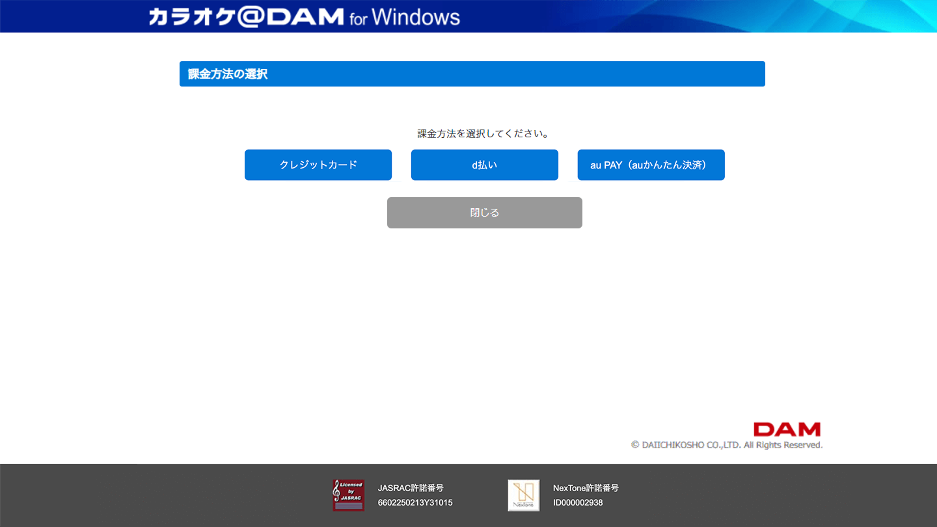Screen dimensions: 937x527
Task: Click the カラオケ@DAM header logo
Action: [x=245, y=16]
